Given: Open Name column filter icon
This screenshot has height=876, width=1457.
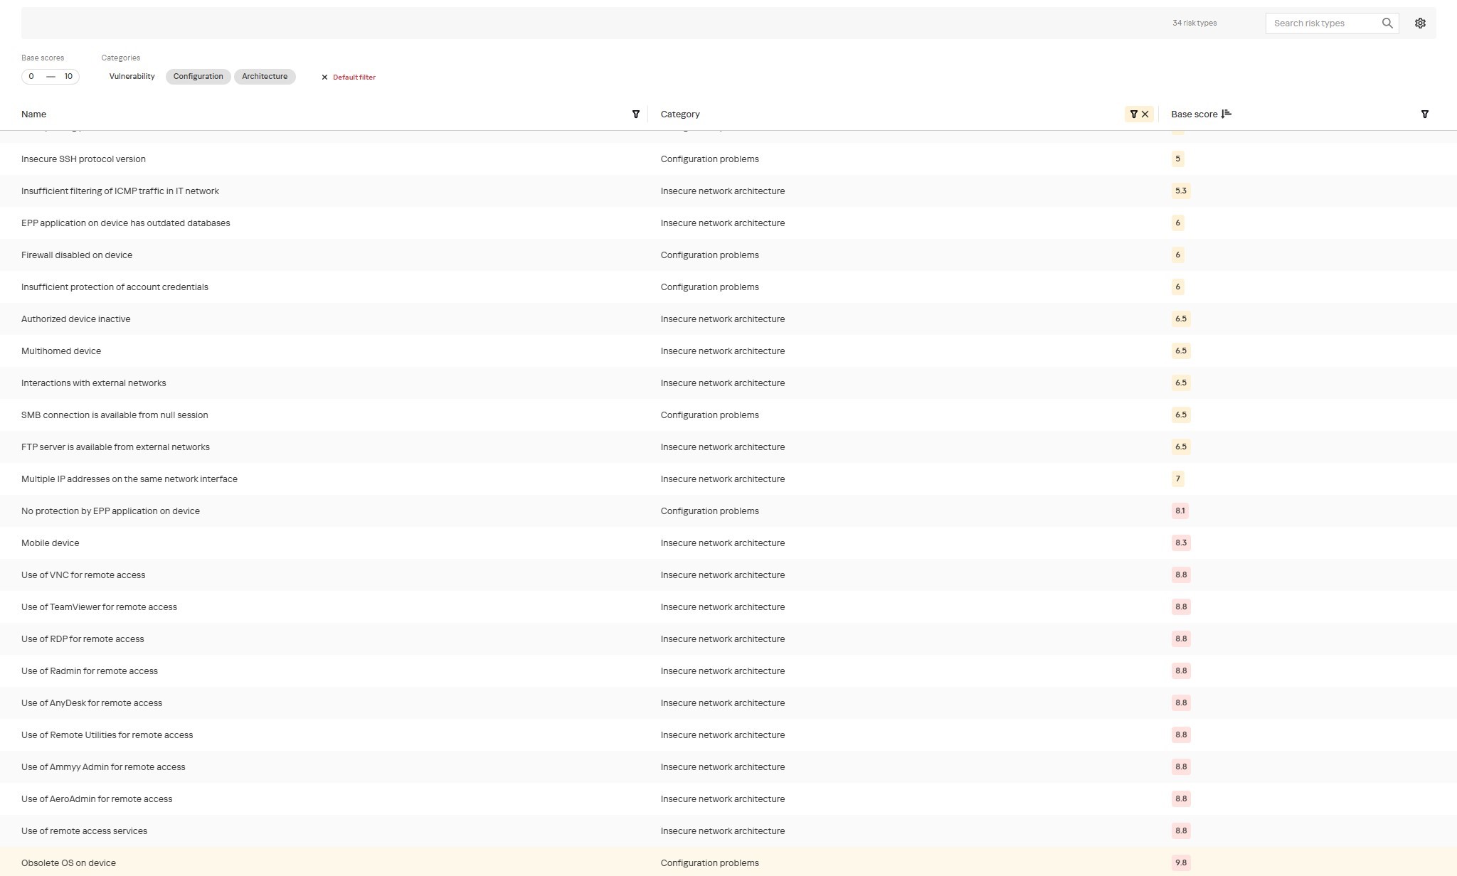Looking at the screenshot, I should click(635, 114).
